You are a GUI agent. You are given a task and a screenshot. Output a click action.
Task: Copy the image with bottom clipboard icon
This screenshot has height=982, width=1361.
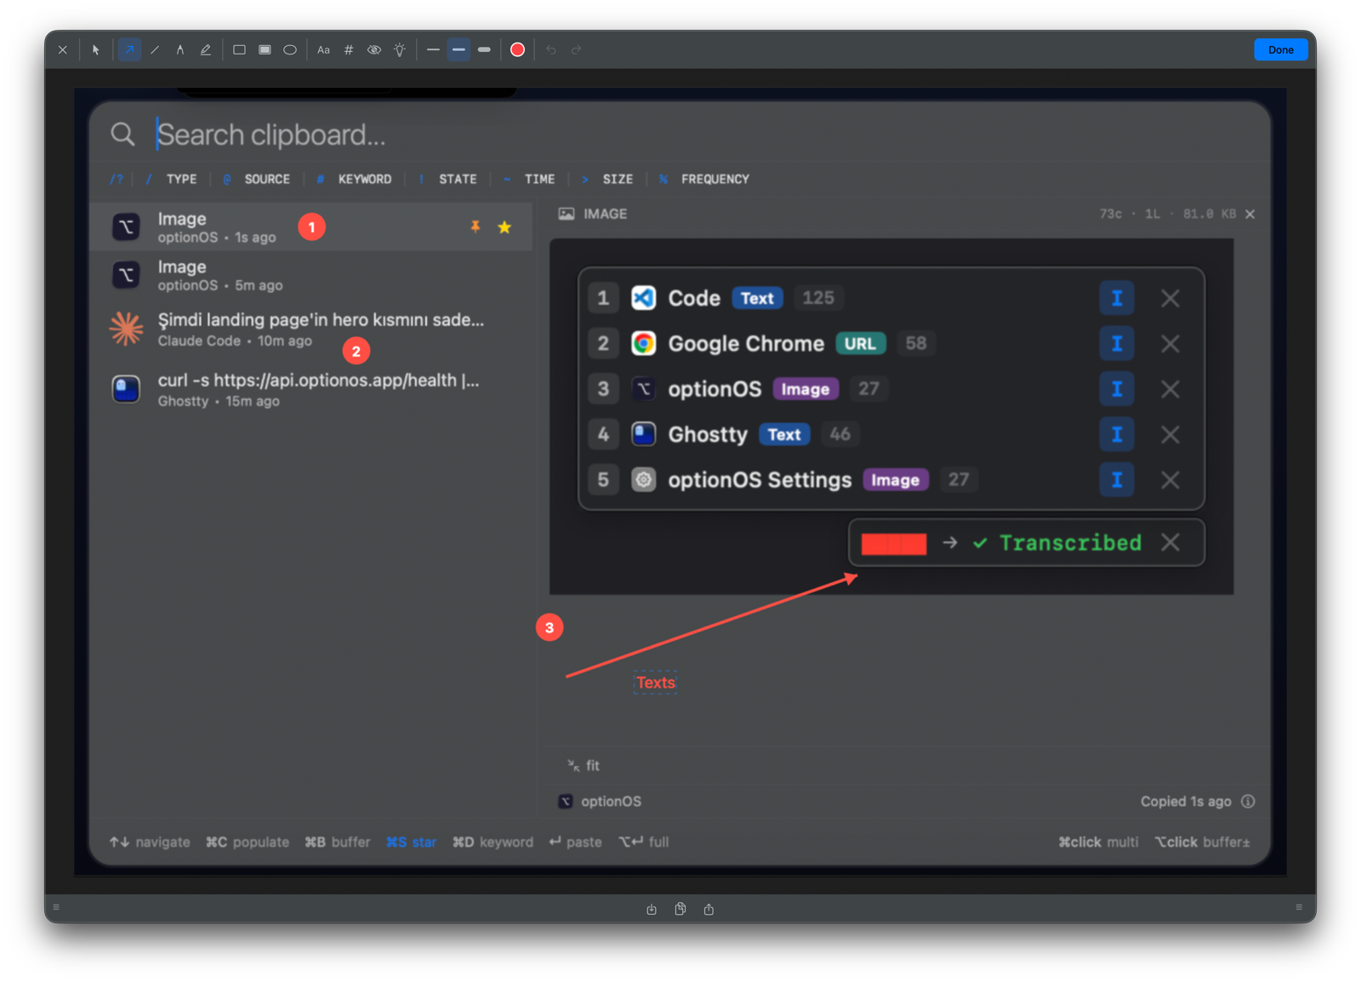(680, 910)
